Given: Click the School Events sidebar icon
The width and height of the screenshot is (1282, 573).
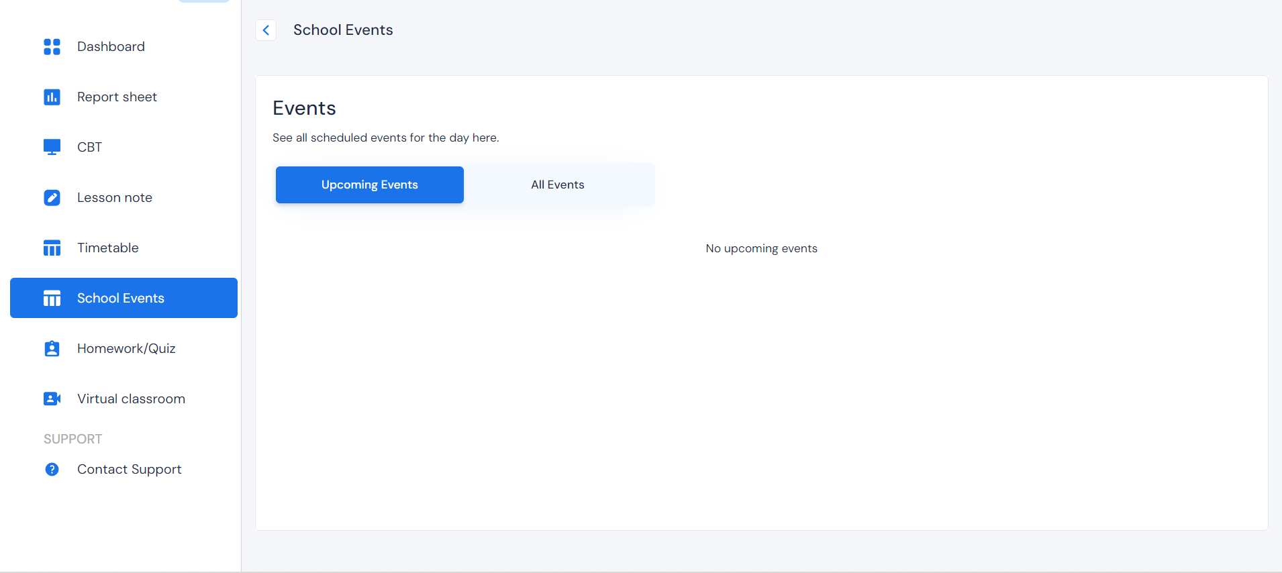Looking at the screenshot, I should pos(52,299).
